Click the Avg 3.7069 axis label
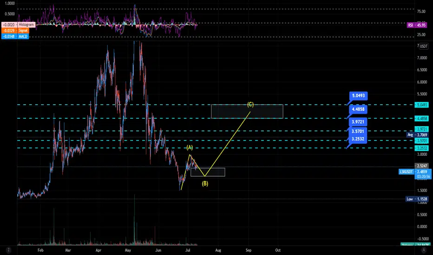This screenshot has height=255, width=433. [418, 135]
